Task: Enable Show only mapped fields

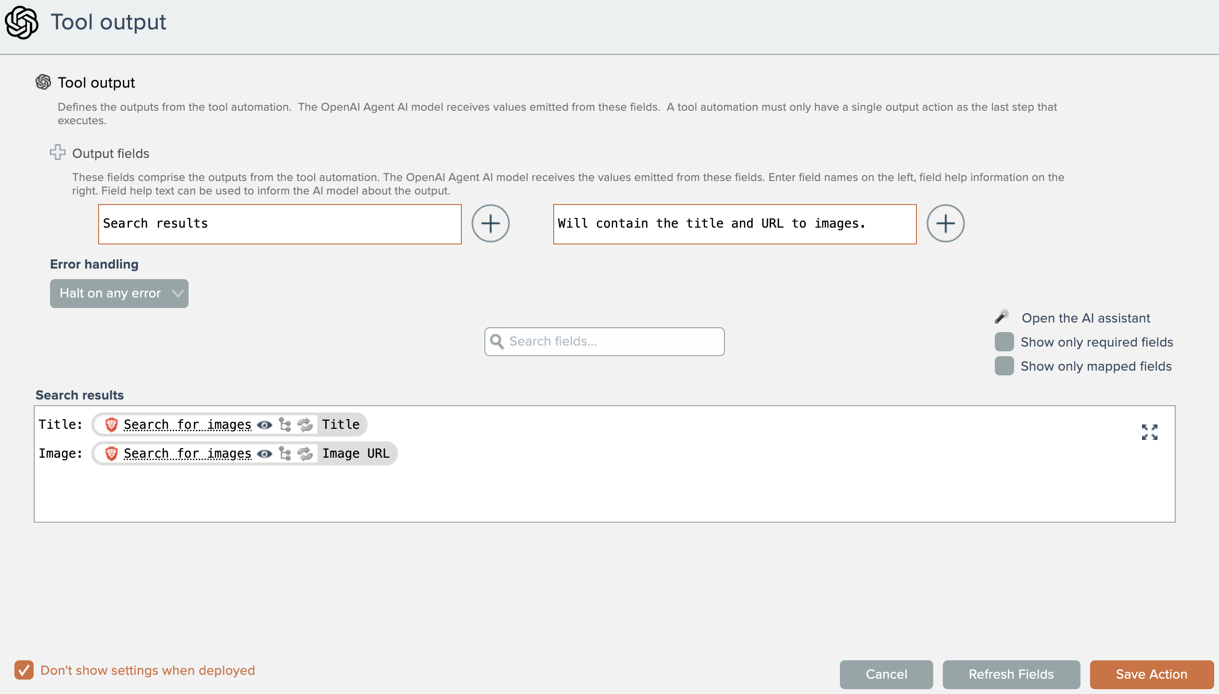Action: click(x=1004, y=366)
